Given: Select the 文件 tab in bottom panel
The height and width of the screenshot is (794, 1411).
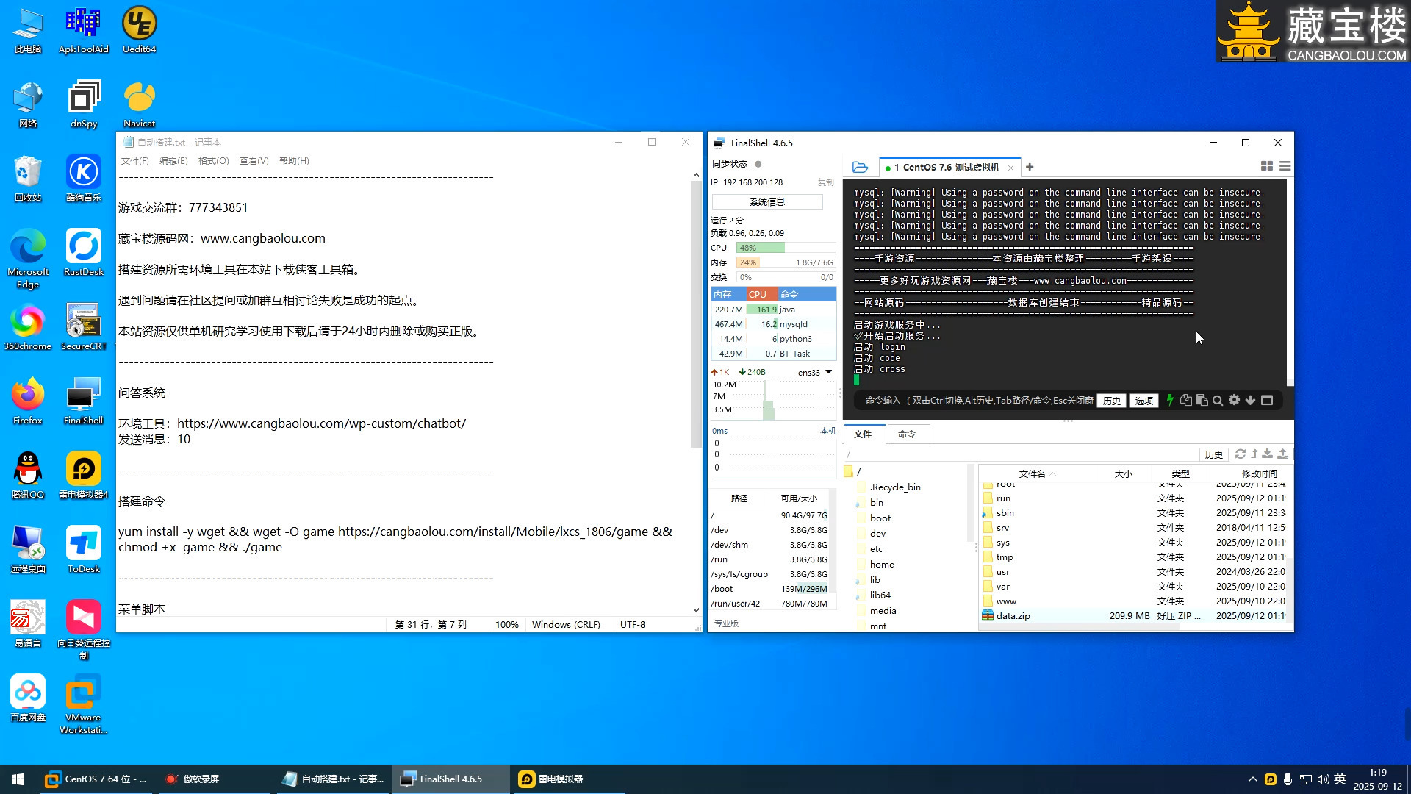Looking at the screenshot, I should pos(863,434).
